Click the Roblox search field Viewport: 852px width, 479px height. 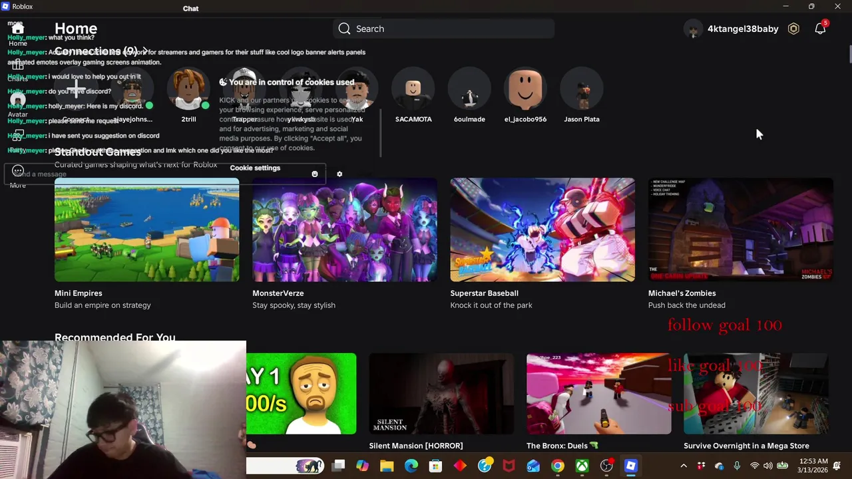coord(443,29)
